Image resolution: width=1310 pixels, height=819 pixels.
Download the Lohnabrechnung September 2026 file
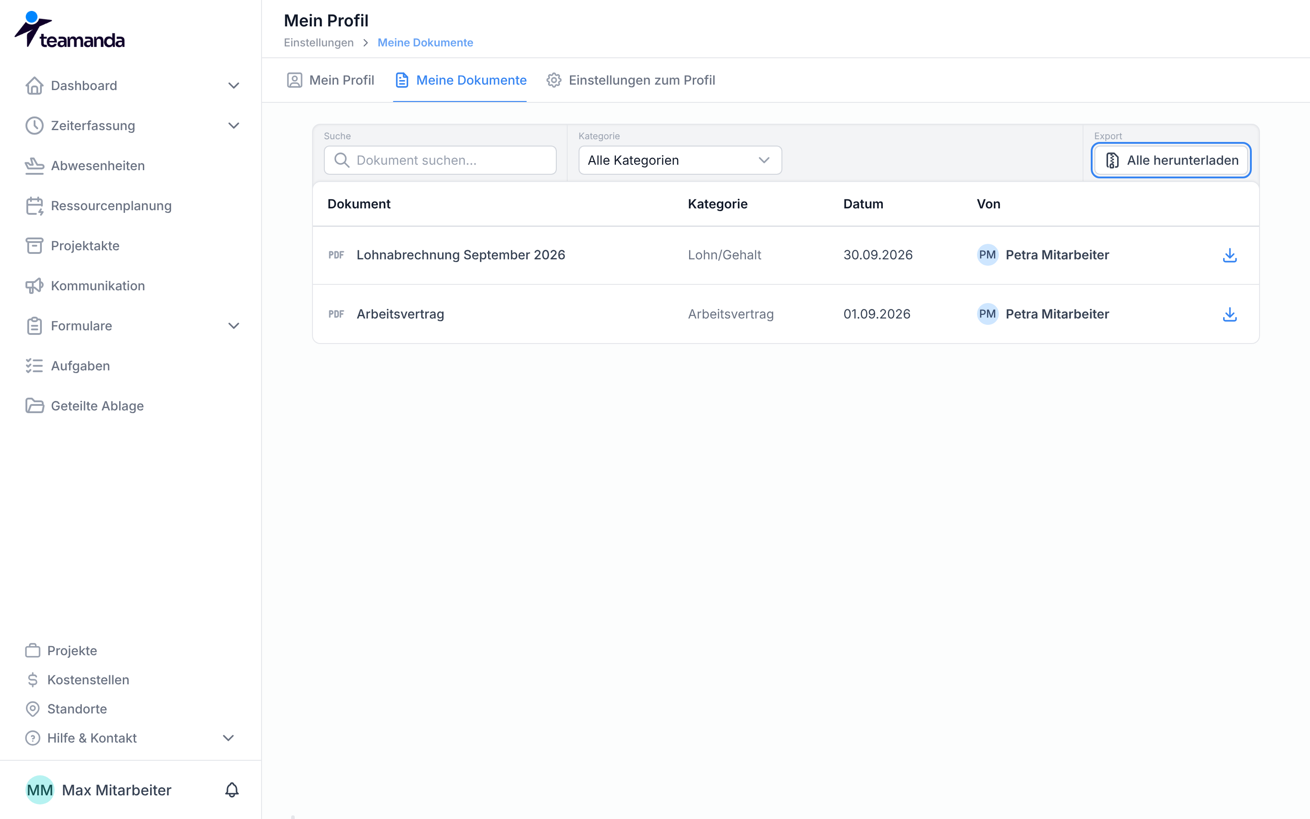[1229, 255]
